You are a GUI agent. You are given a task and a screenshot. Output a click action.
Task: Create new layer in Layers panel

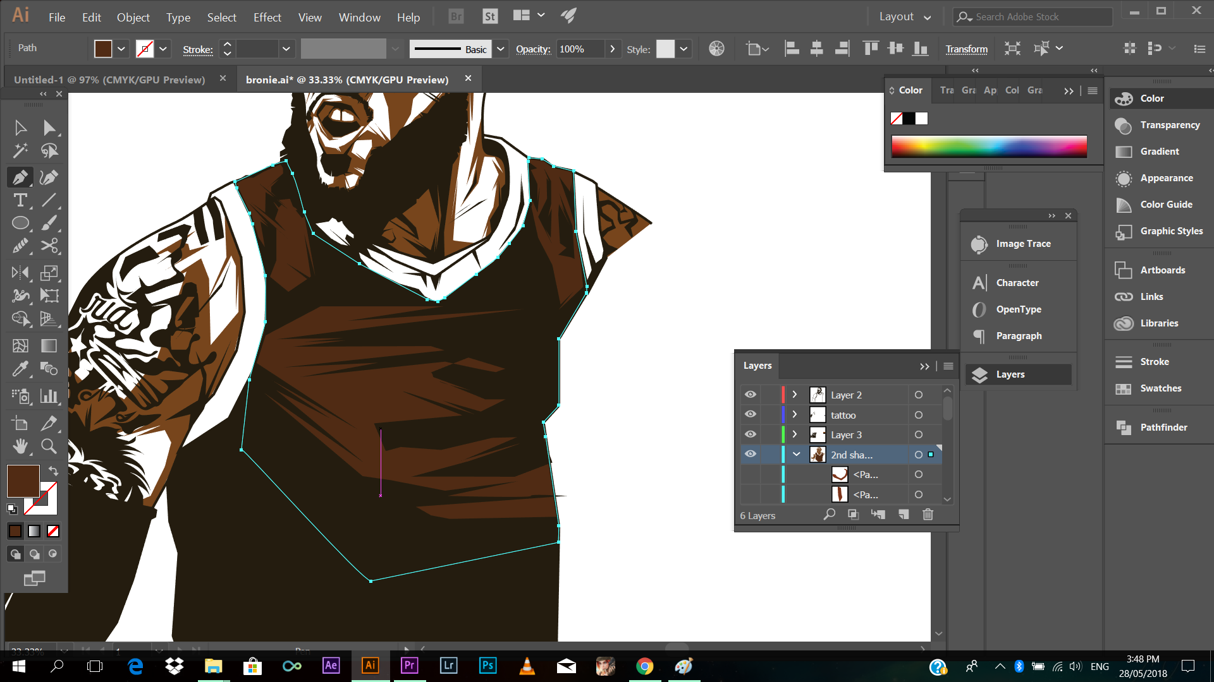904,515
